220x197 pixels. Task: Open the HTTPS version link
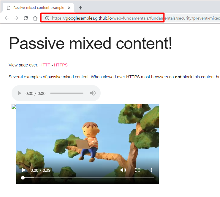pos(61,65)
